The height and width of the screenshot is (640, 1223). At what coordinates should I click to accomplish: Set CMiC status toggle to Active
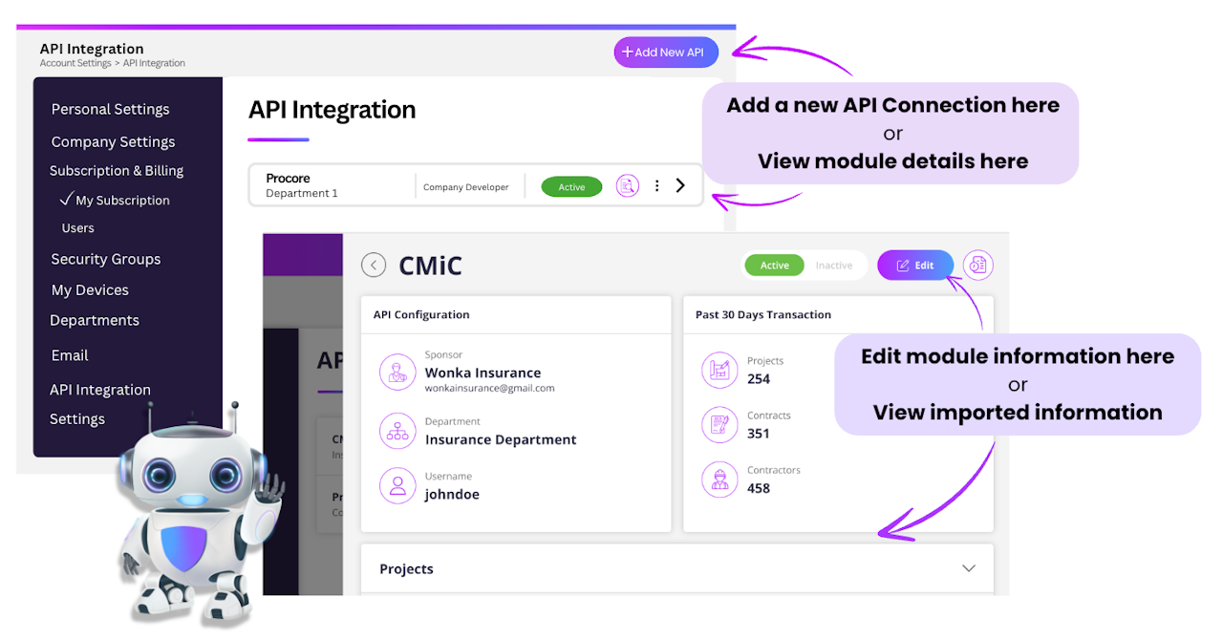coord(774,266)
